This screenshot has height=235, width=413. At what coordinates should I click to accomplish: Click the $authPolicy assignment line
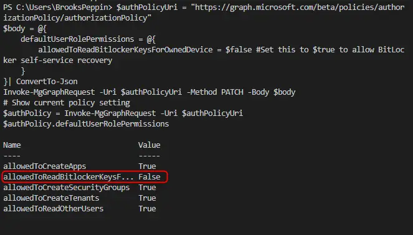[x=123, y=113]
